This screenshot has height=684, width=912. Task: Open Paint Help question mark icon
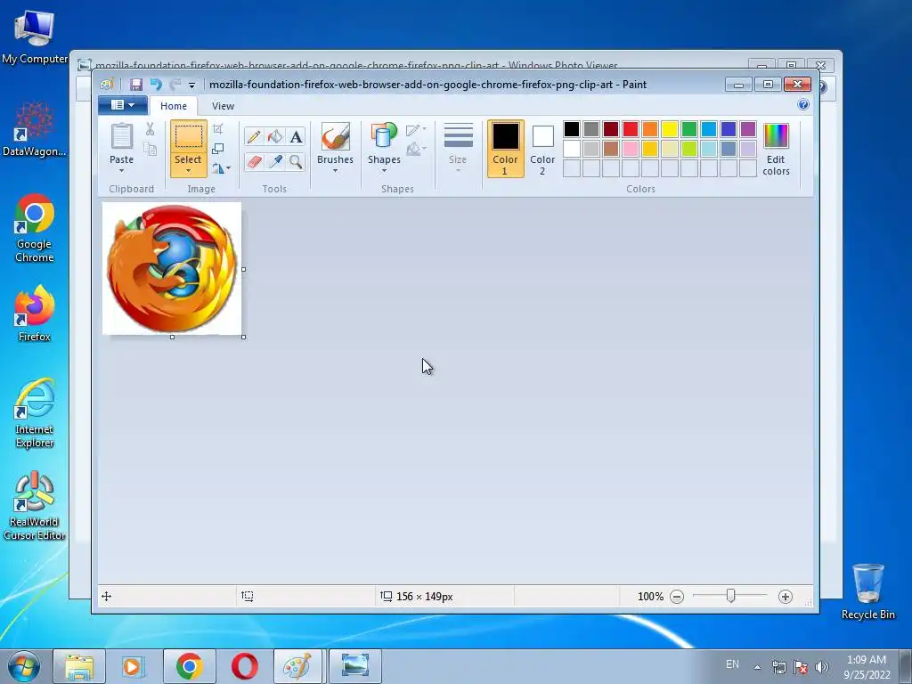coord(803,105)
